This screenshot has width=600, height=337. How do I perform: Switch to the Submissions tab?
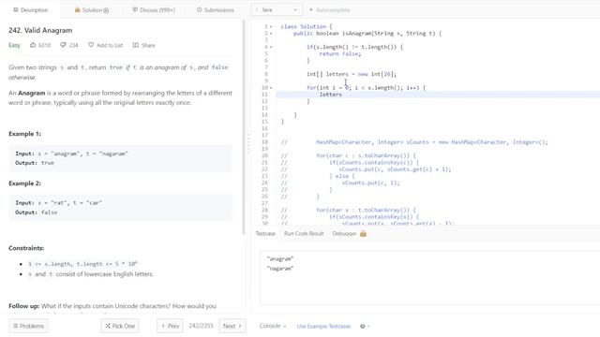(x=215, y=10)
